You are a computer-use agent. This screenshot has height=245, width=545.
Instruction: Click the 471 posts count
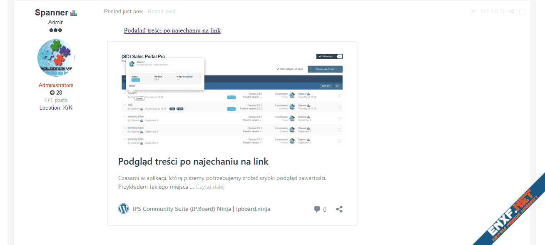click(x=56, y=100)
